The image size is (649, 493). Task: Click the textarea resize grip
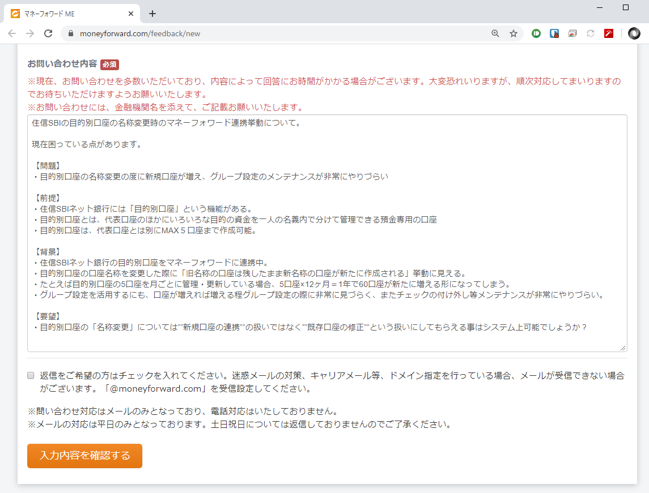pyautogui.click(x=622, y=348)
